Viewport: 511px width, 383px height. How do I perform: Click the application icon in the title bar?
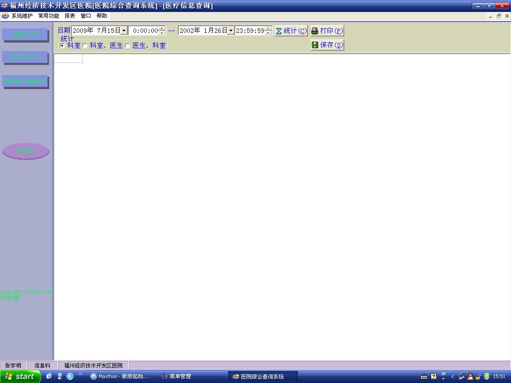click(x=4, y=5)
